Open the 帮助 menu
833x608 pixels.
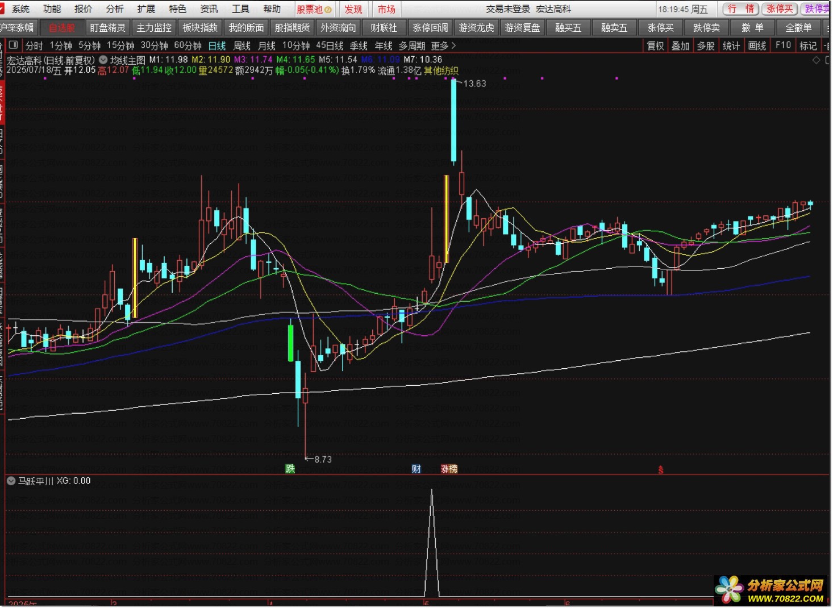[272, 9]
